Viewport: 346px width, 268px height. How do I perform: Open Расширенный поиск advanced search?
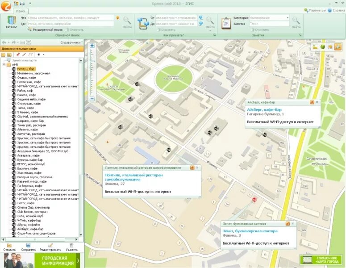[45, 29]
